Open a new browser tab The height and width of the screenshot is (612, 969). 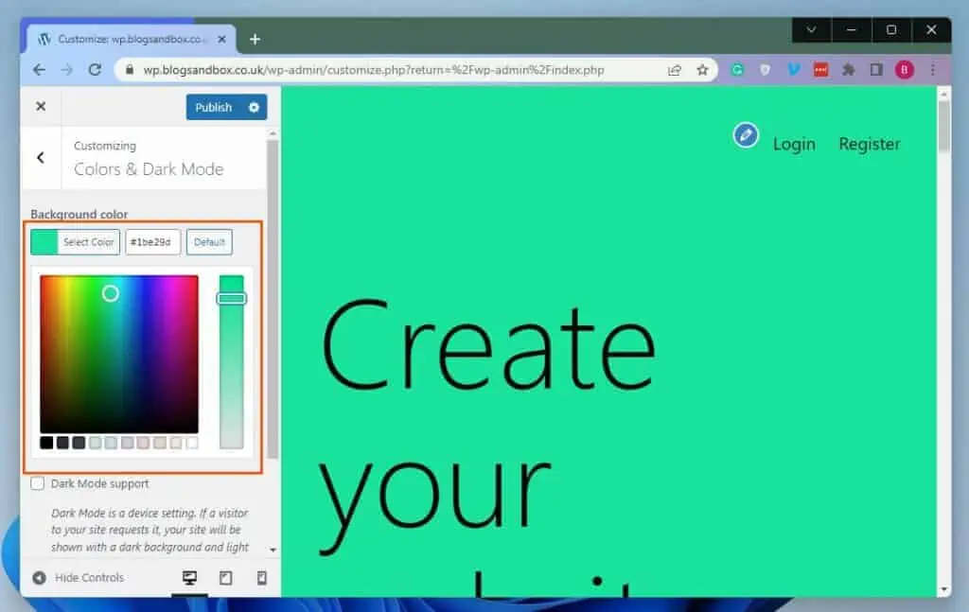click(255, 40)
